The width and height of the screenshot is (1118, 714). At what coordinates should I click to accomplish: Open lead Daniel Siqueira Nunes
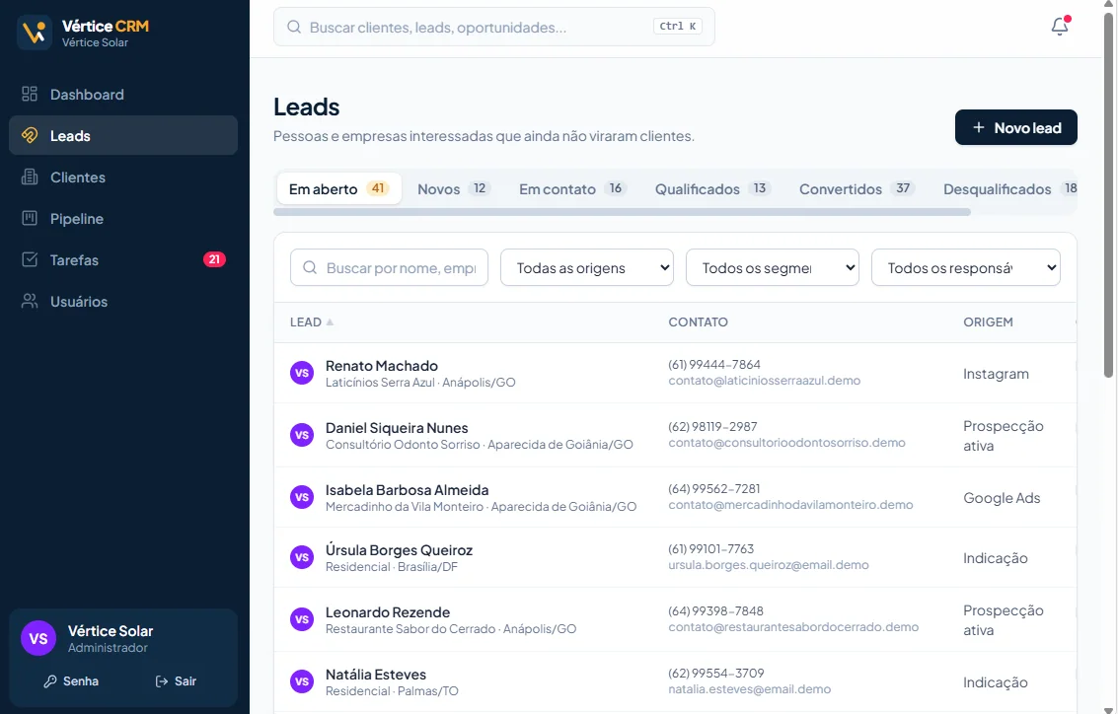pyautogui.click(x=397, y=428)
